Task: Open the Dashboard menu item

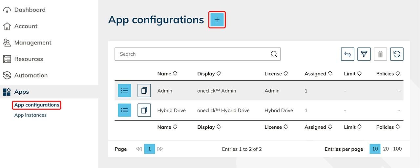Action: tap(30, 10)
